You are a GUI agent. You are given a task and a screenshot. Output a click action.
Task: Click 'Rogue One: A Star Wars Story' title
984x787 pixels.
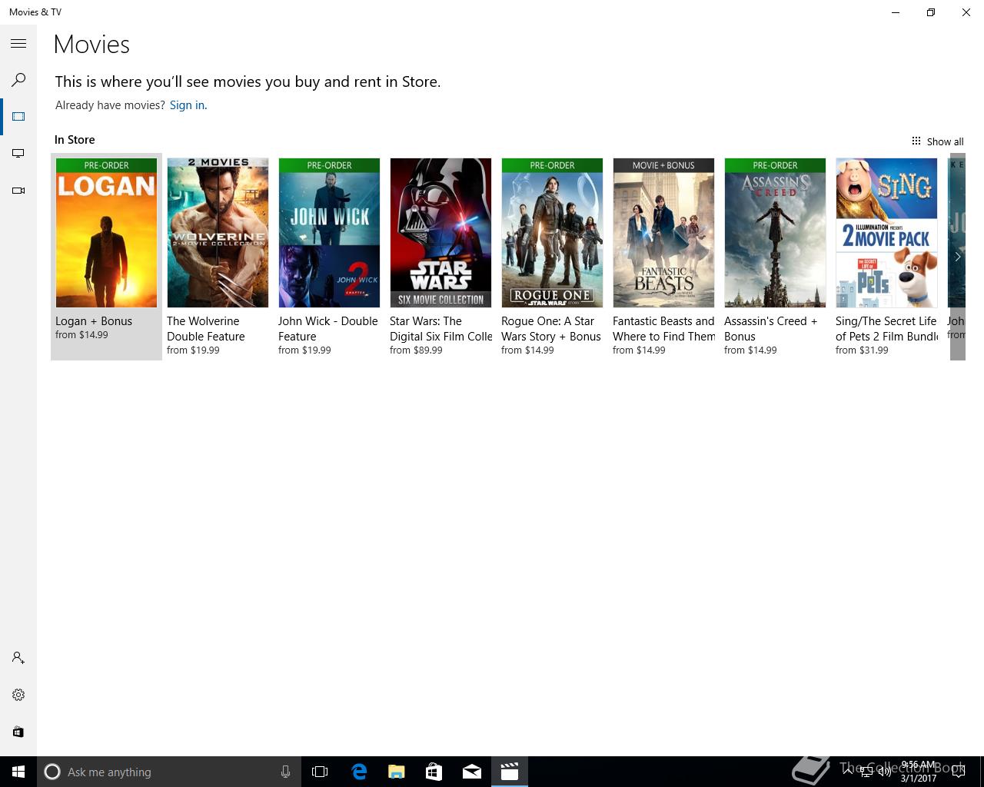click(x=551, y=329)
